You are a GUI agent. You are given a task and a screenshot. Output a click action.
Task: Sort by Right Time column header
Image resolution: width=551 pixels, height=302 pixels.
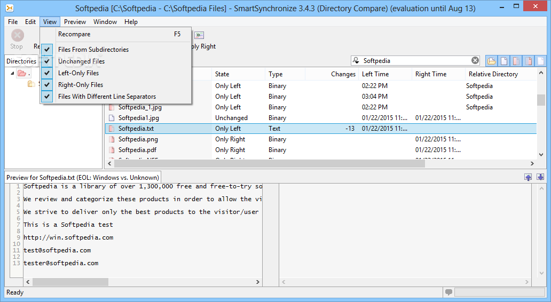[439, 74]
